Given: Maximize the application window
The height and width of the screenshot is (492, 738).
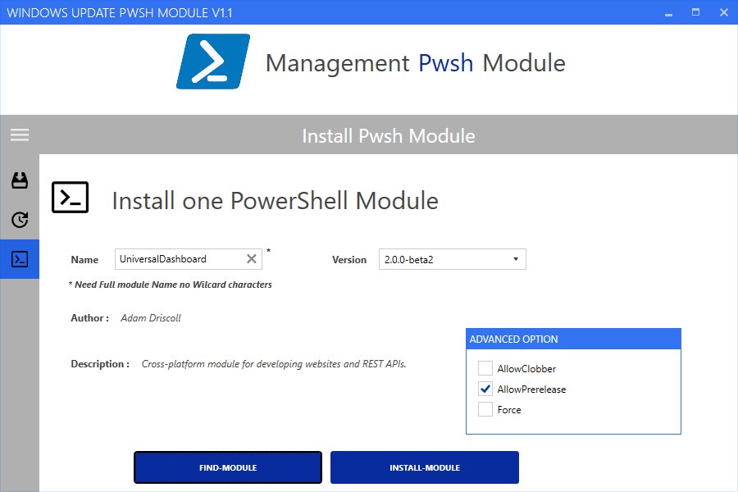Looking at the screenshot, I should tap(695, 12).
